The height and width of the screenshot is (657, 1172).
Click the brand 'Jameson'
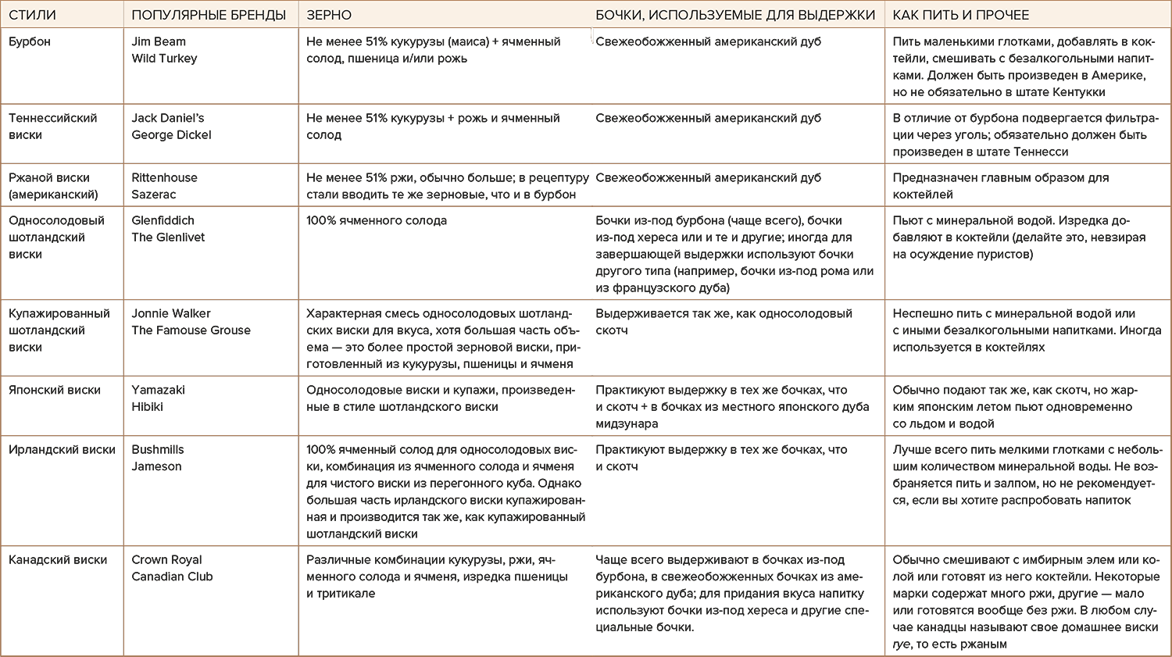click(156, 466)
